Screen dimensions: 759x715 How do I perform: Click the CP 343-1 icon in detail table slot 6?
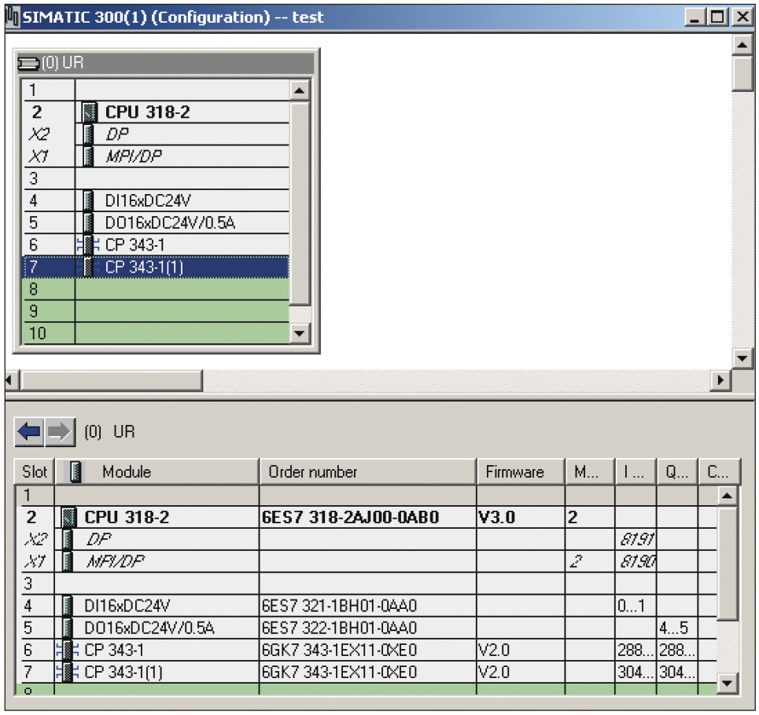tap(68, 651)
